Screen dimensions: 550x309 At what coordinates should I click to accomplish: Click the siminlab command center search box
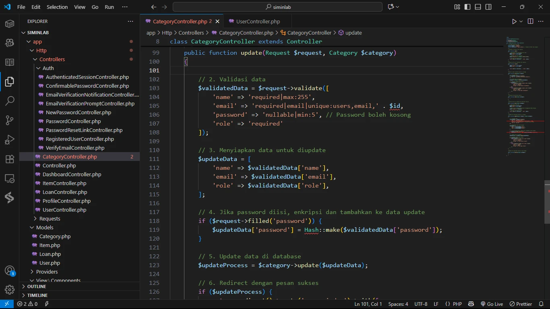pyautogui.click(x=277, y=7)
